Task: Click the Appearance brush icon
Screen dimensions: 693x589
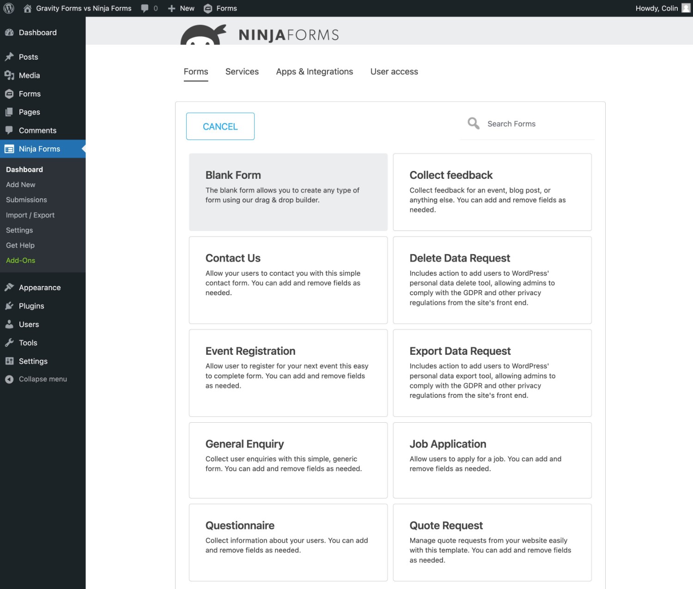Action: (x=9, y=287)
